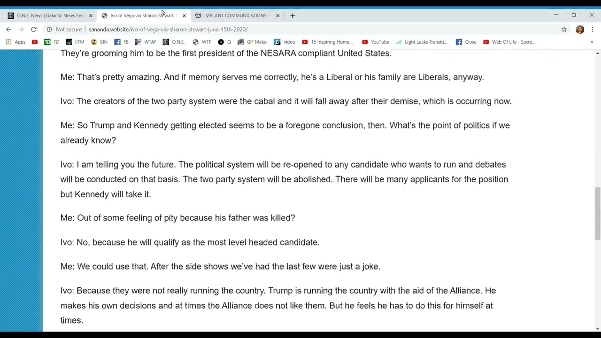
Task: Bookmark this page with the star
Action: coord(564,29)
